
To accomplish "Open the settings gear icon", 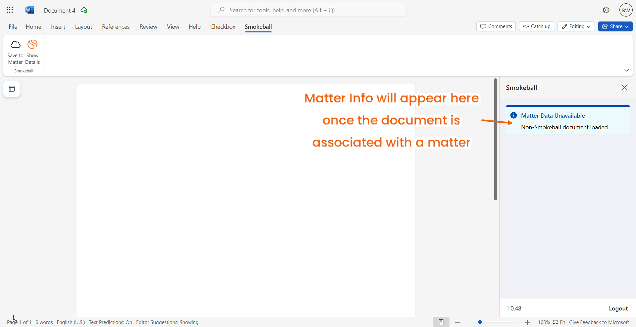I will pyautogui.click(x=606, y=10).
